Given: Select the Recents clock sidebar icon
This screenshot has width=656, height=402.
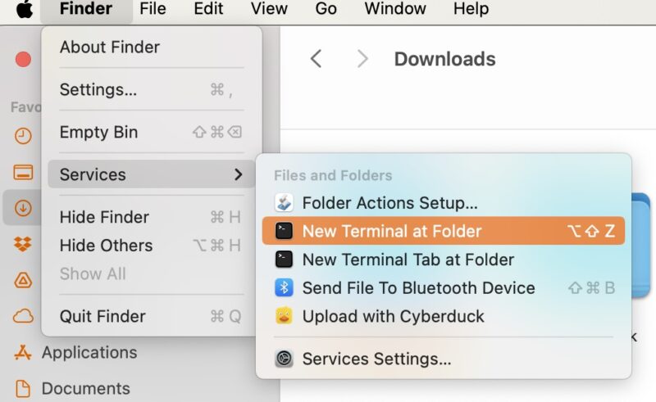Looking at the screenshot, I should [23, 136].
